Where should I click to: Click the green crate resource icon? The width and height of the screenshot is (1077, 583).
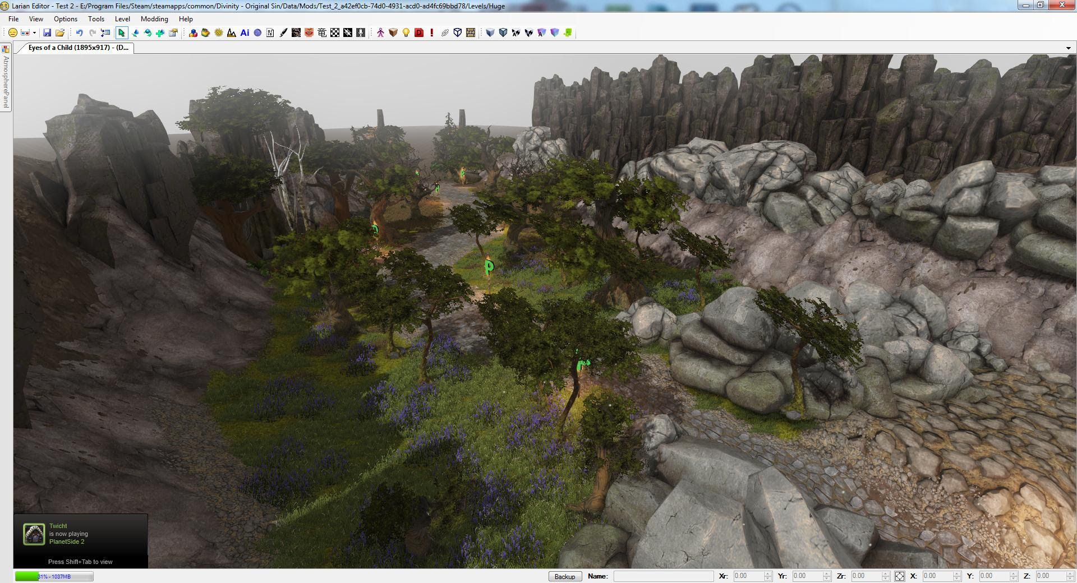(x=205, y=33)
